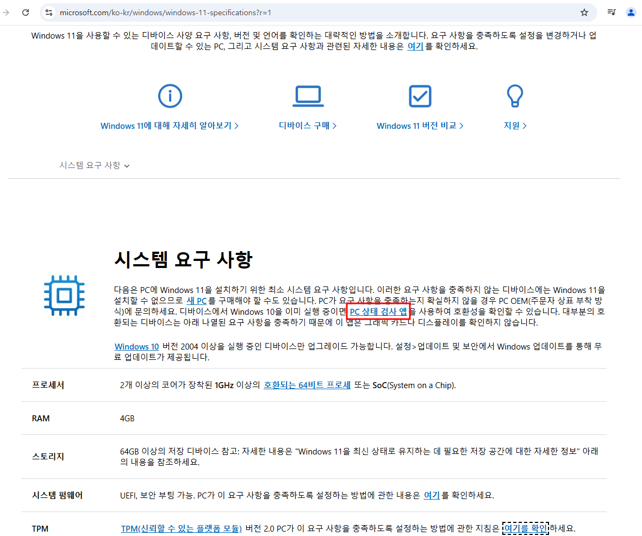Click the 시스템 펌웨어 row label
The height and width of the screenshot is (536, 642).
[x=57, y=495]
